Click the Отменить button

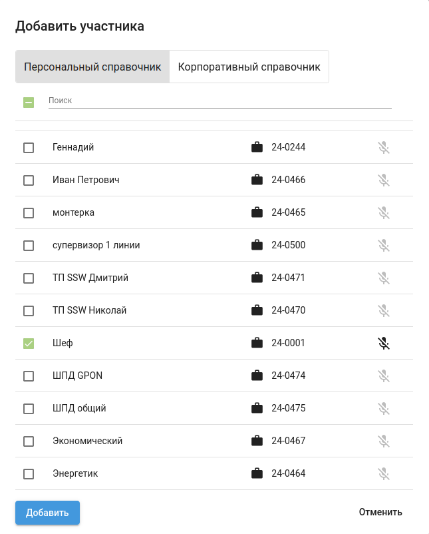[380, 512]
